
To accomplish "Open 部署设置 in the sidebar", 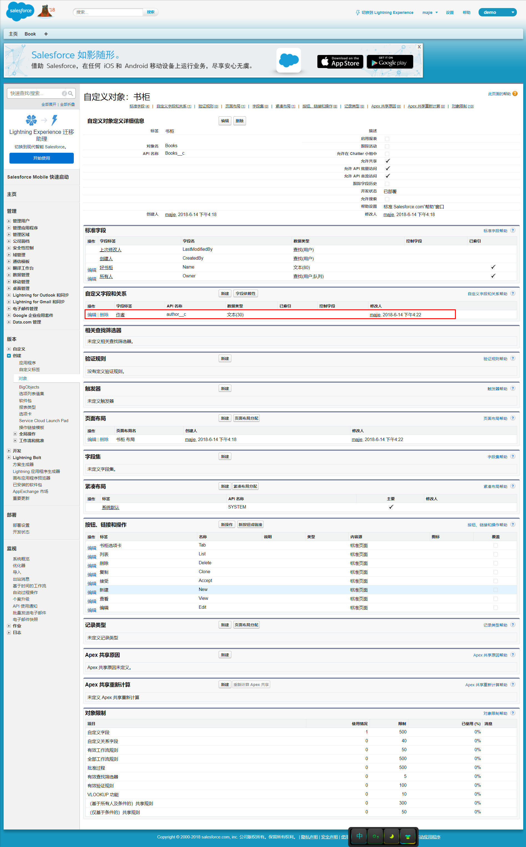I will [x=21, y=525].
